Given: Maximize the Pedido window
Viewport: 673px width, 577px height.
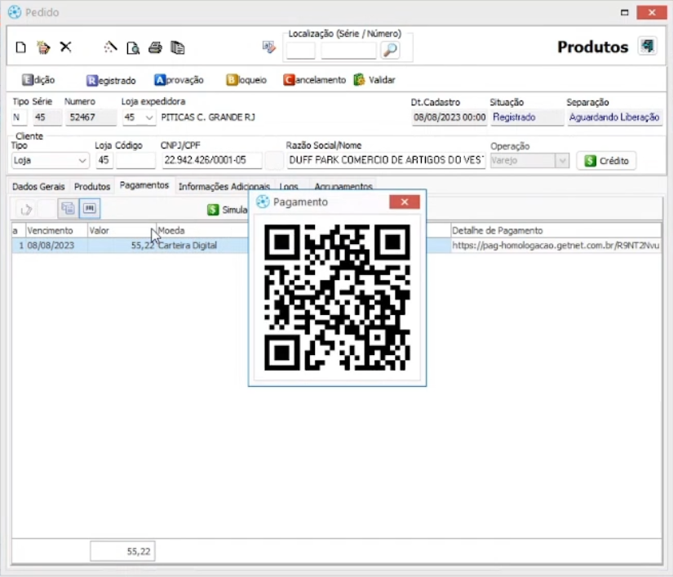Looking at the screenshot, I should 625,12.
